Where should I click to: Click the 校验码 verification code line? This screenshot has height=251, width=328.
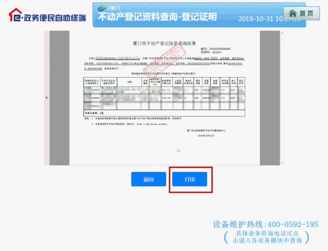tap(220, 52)
